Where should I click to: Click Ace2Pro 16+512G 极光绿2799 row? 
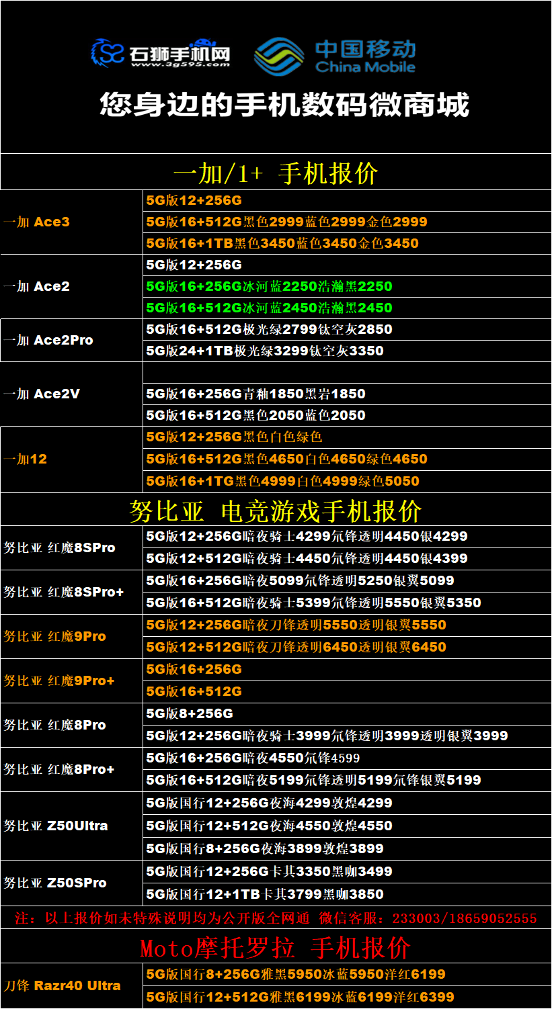pos(348,329)
